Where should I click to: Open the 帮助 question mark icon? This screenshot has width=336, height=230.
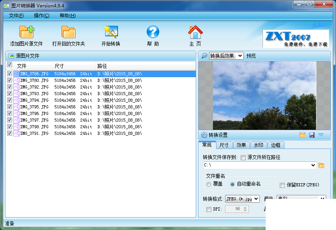pyautogui.click(x=153, y=32)
